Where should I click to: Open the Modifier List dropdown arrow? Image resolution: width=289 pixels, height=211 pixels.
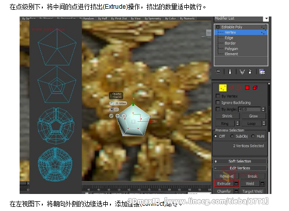tap(266, 19)
